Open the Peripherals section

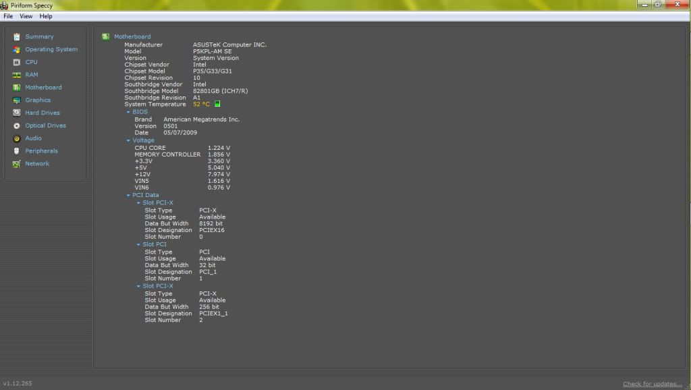point(41,151)
